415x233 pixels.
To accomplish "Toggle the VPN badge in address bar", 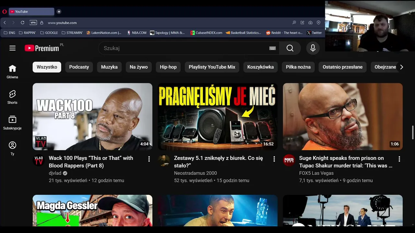I will pos(33,23).
